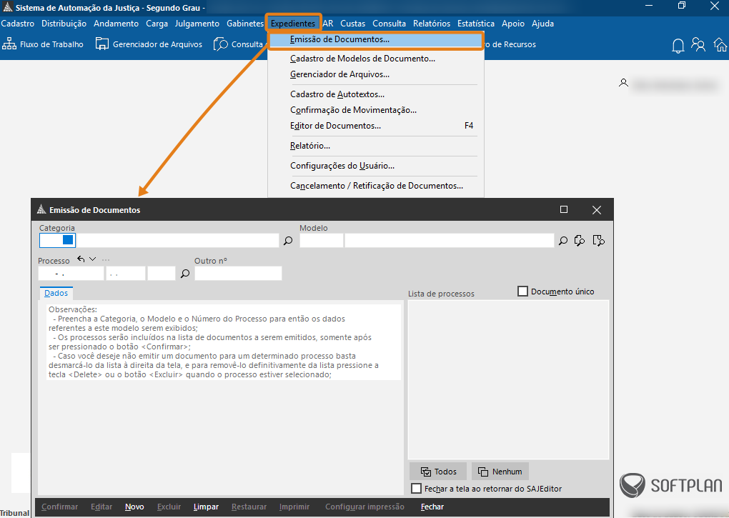Viewport: 729px width, 518px height.
Task: Click the Expedientes menu in the menu bar
Action: tap(293, 24)
